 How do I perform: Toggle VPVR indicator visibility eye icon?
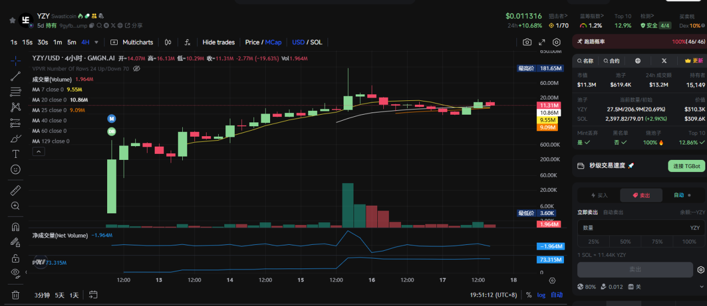[136, 68]
